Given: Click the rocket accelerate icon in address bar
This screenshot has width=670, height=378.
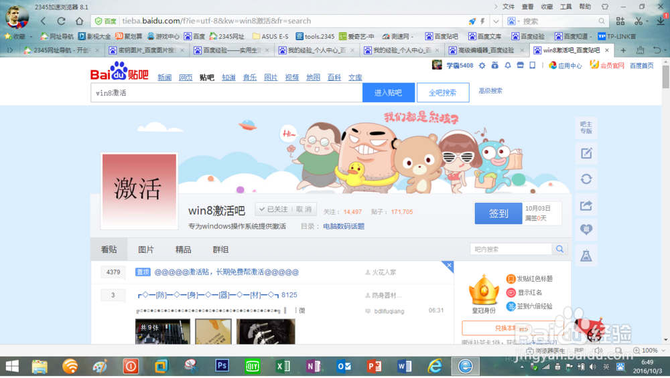Looking at the screenshot, I should (472, 21).
